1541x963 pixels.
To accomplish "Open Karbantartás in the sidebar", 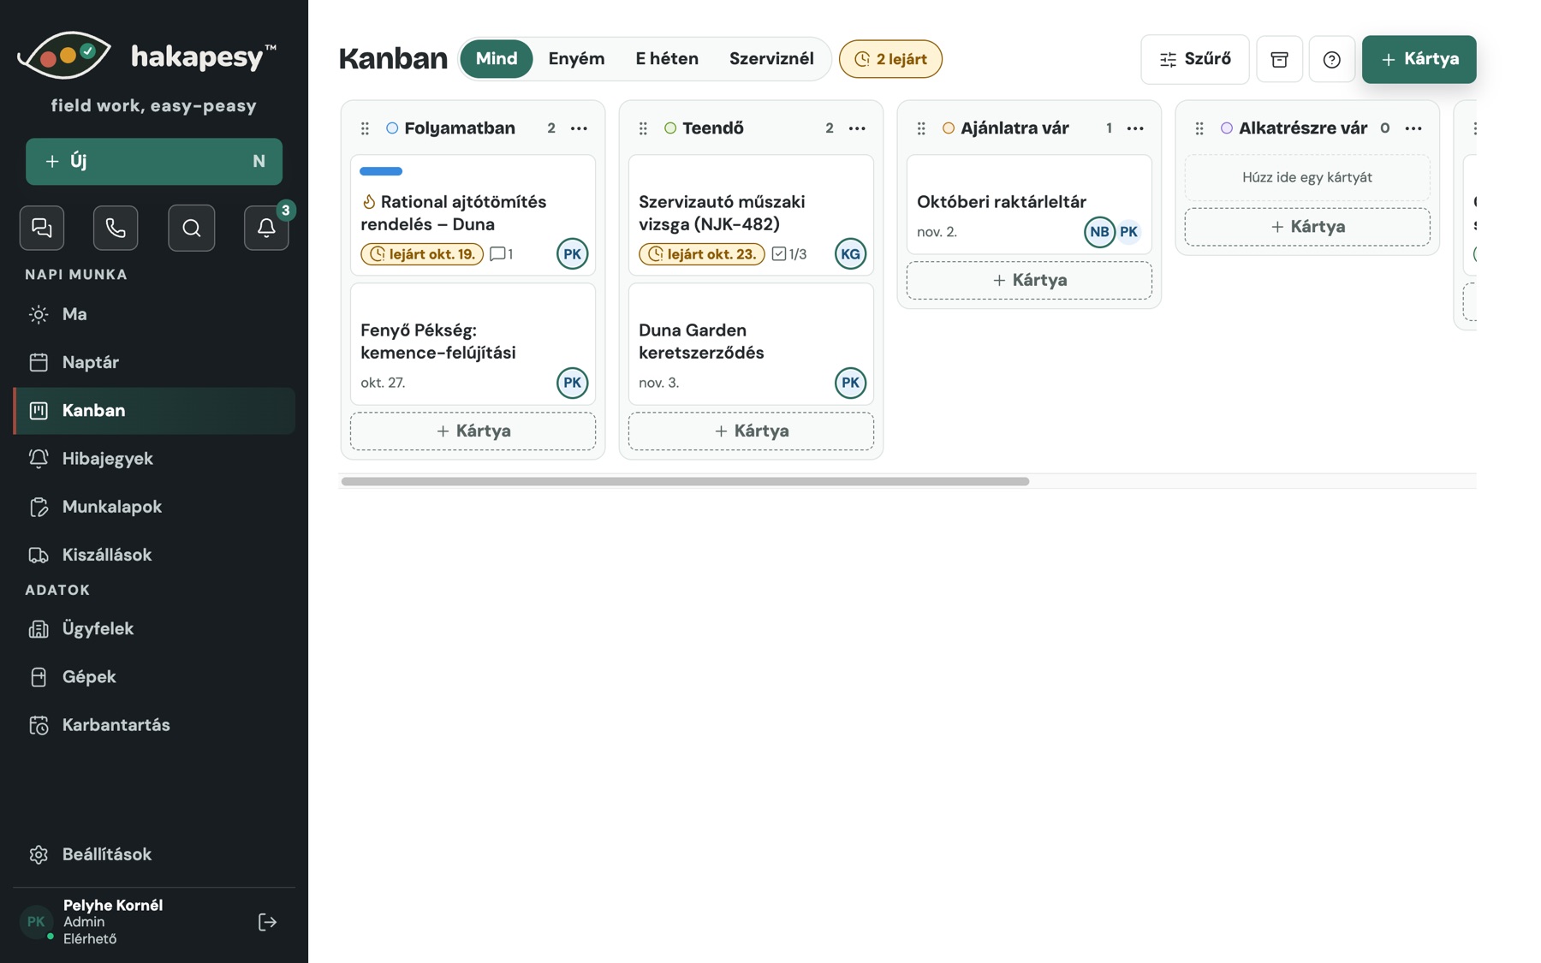I will [x=154, y=725].
